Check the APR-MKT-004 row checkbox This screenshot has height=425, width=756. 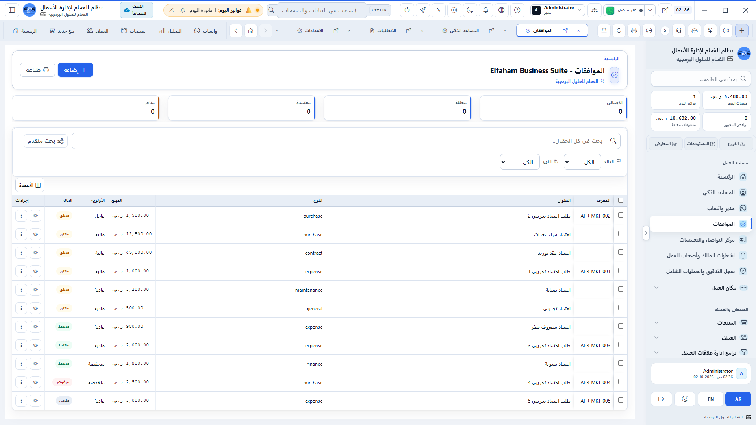point(621,382)
